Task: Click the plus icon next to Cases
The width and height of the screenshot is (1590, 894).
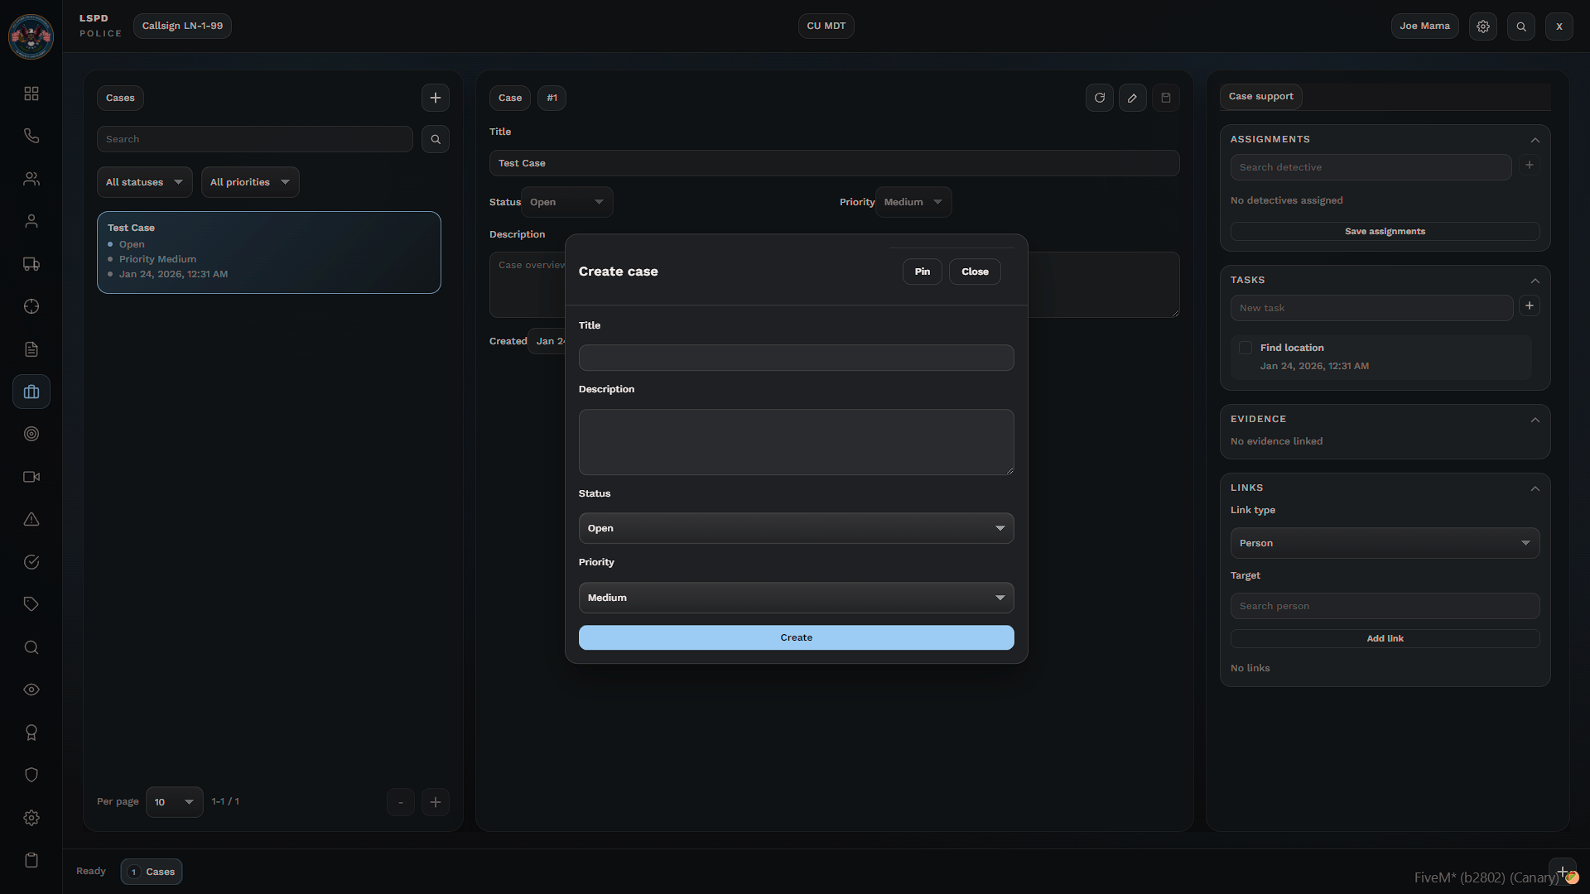Action: pyautogui.click(x=435, y=98)
